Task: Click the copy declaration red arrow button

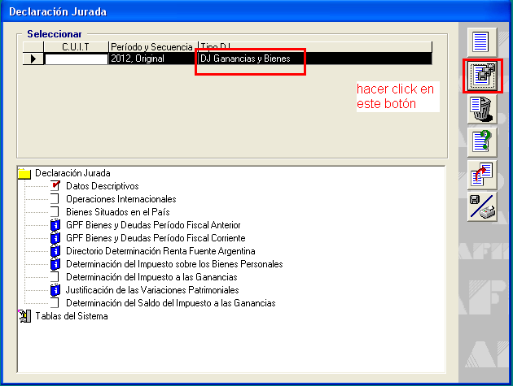Action: (x=482, y=174)
